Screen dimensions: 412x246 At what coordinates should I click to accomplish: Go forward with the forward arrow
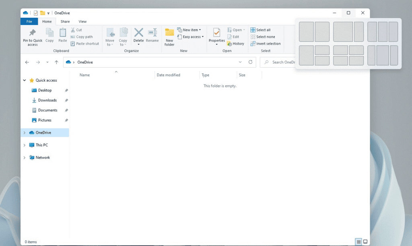click(x=38, y=62)
